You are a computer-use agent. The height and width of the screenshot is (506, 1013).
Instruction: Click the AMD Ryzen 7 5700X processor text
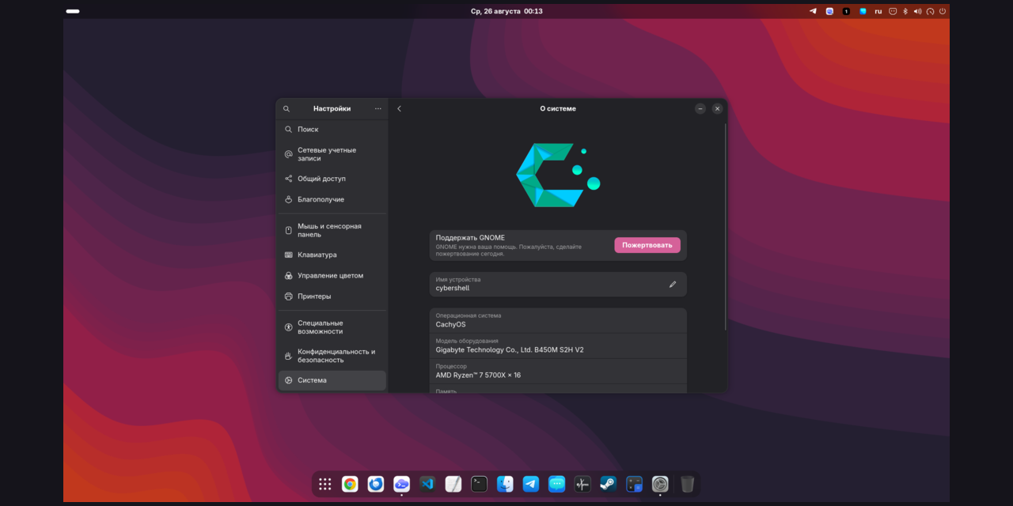(478, 375)
